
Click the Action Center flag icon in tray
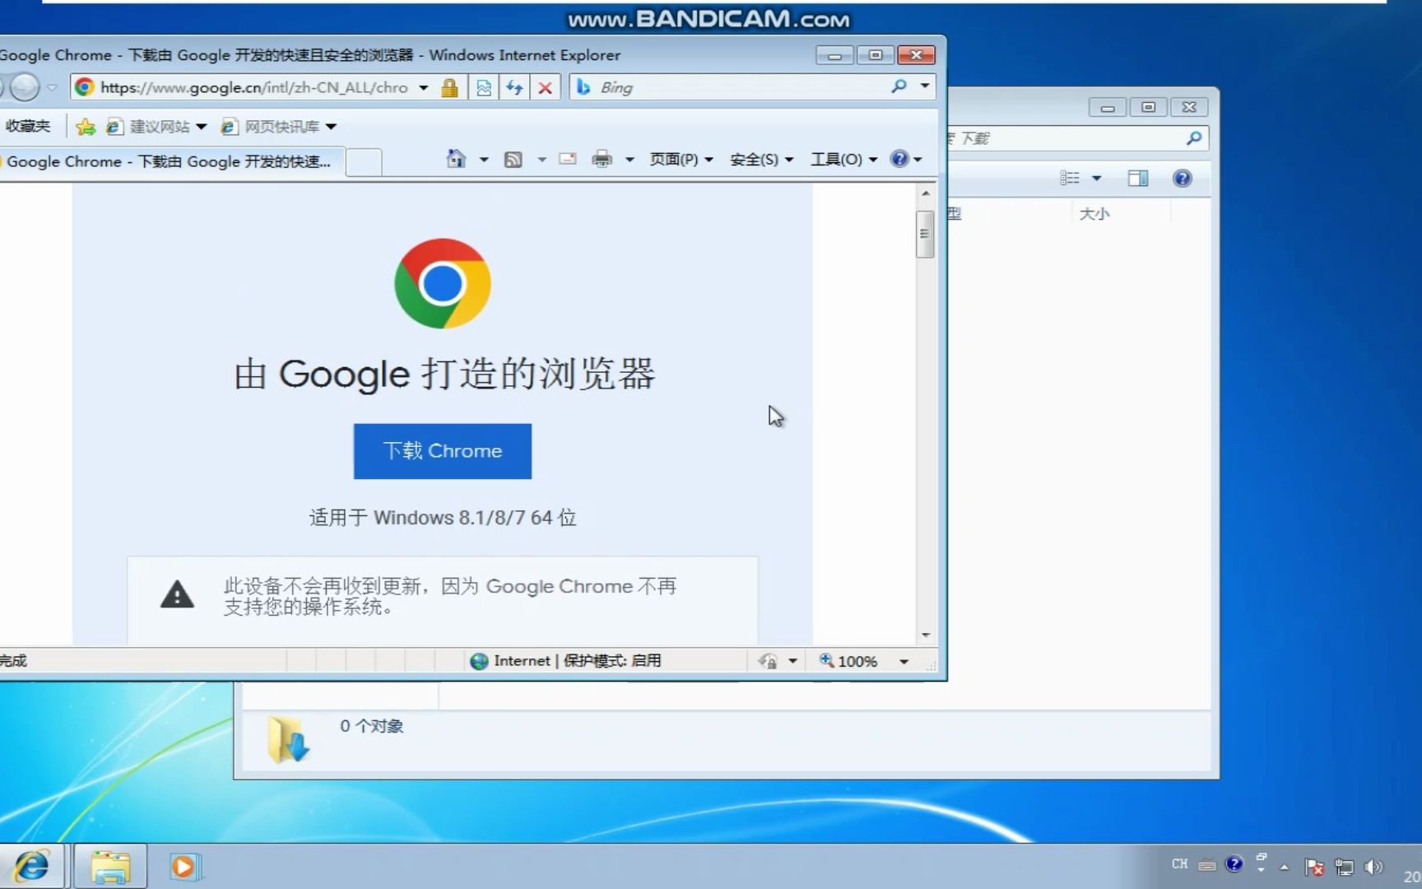coord(1314,867)
